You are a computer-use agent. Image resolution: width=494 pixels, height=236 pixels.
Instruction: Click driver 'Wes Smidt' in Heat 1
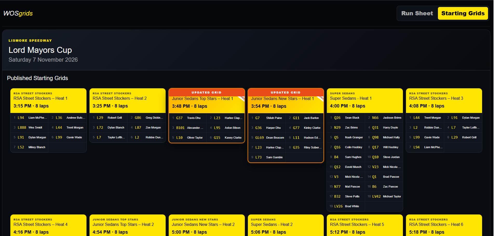(35, 127)
